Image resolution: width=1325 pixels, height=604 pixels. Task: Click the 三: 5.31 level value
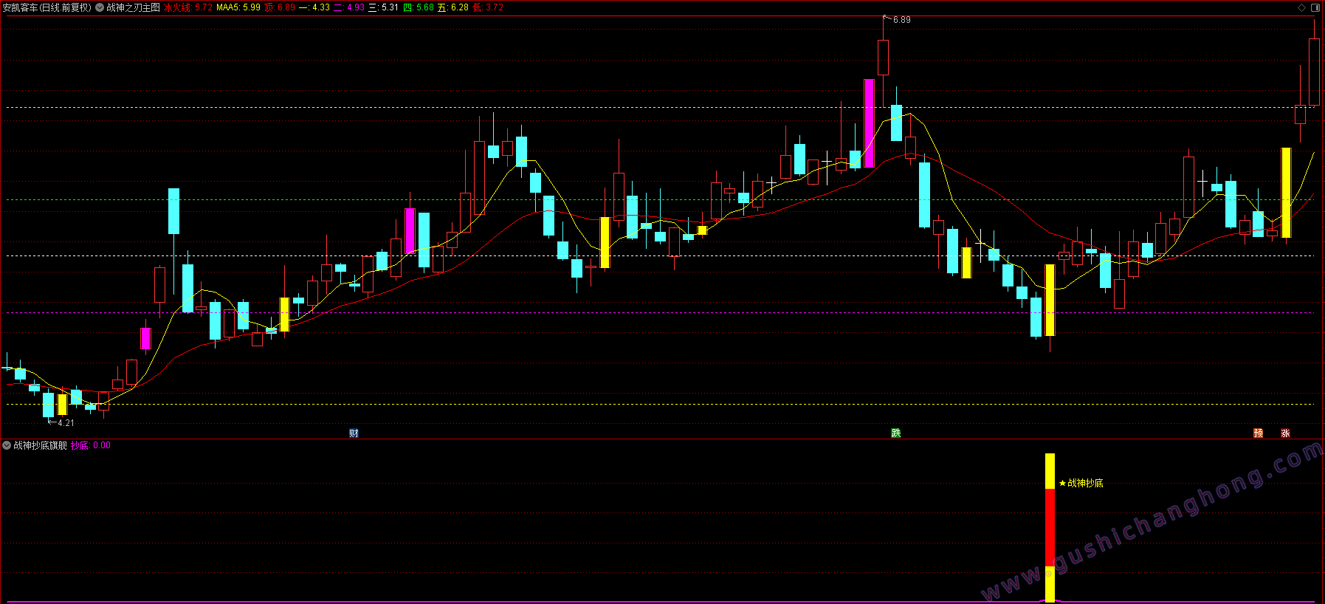pos(384,7)
